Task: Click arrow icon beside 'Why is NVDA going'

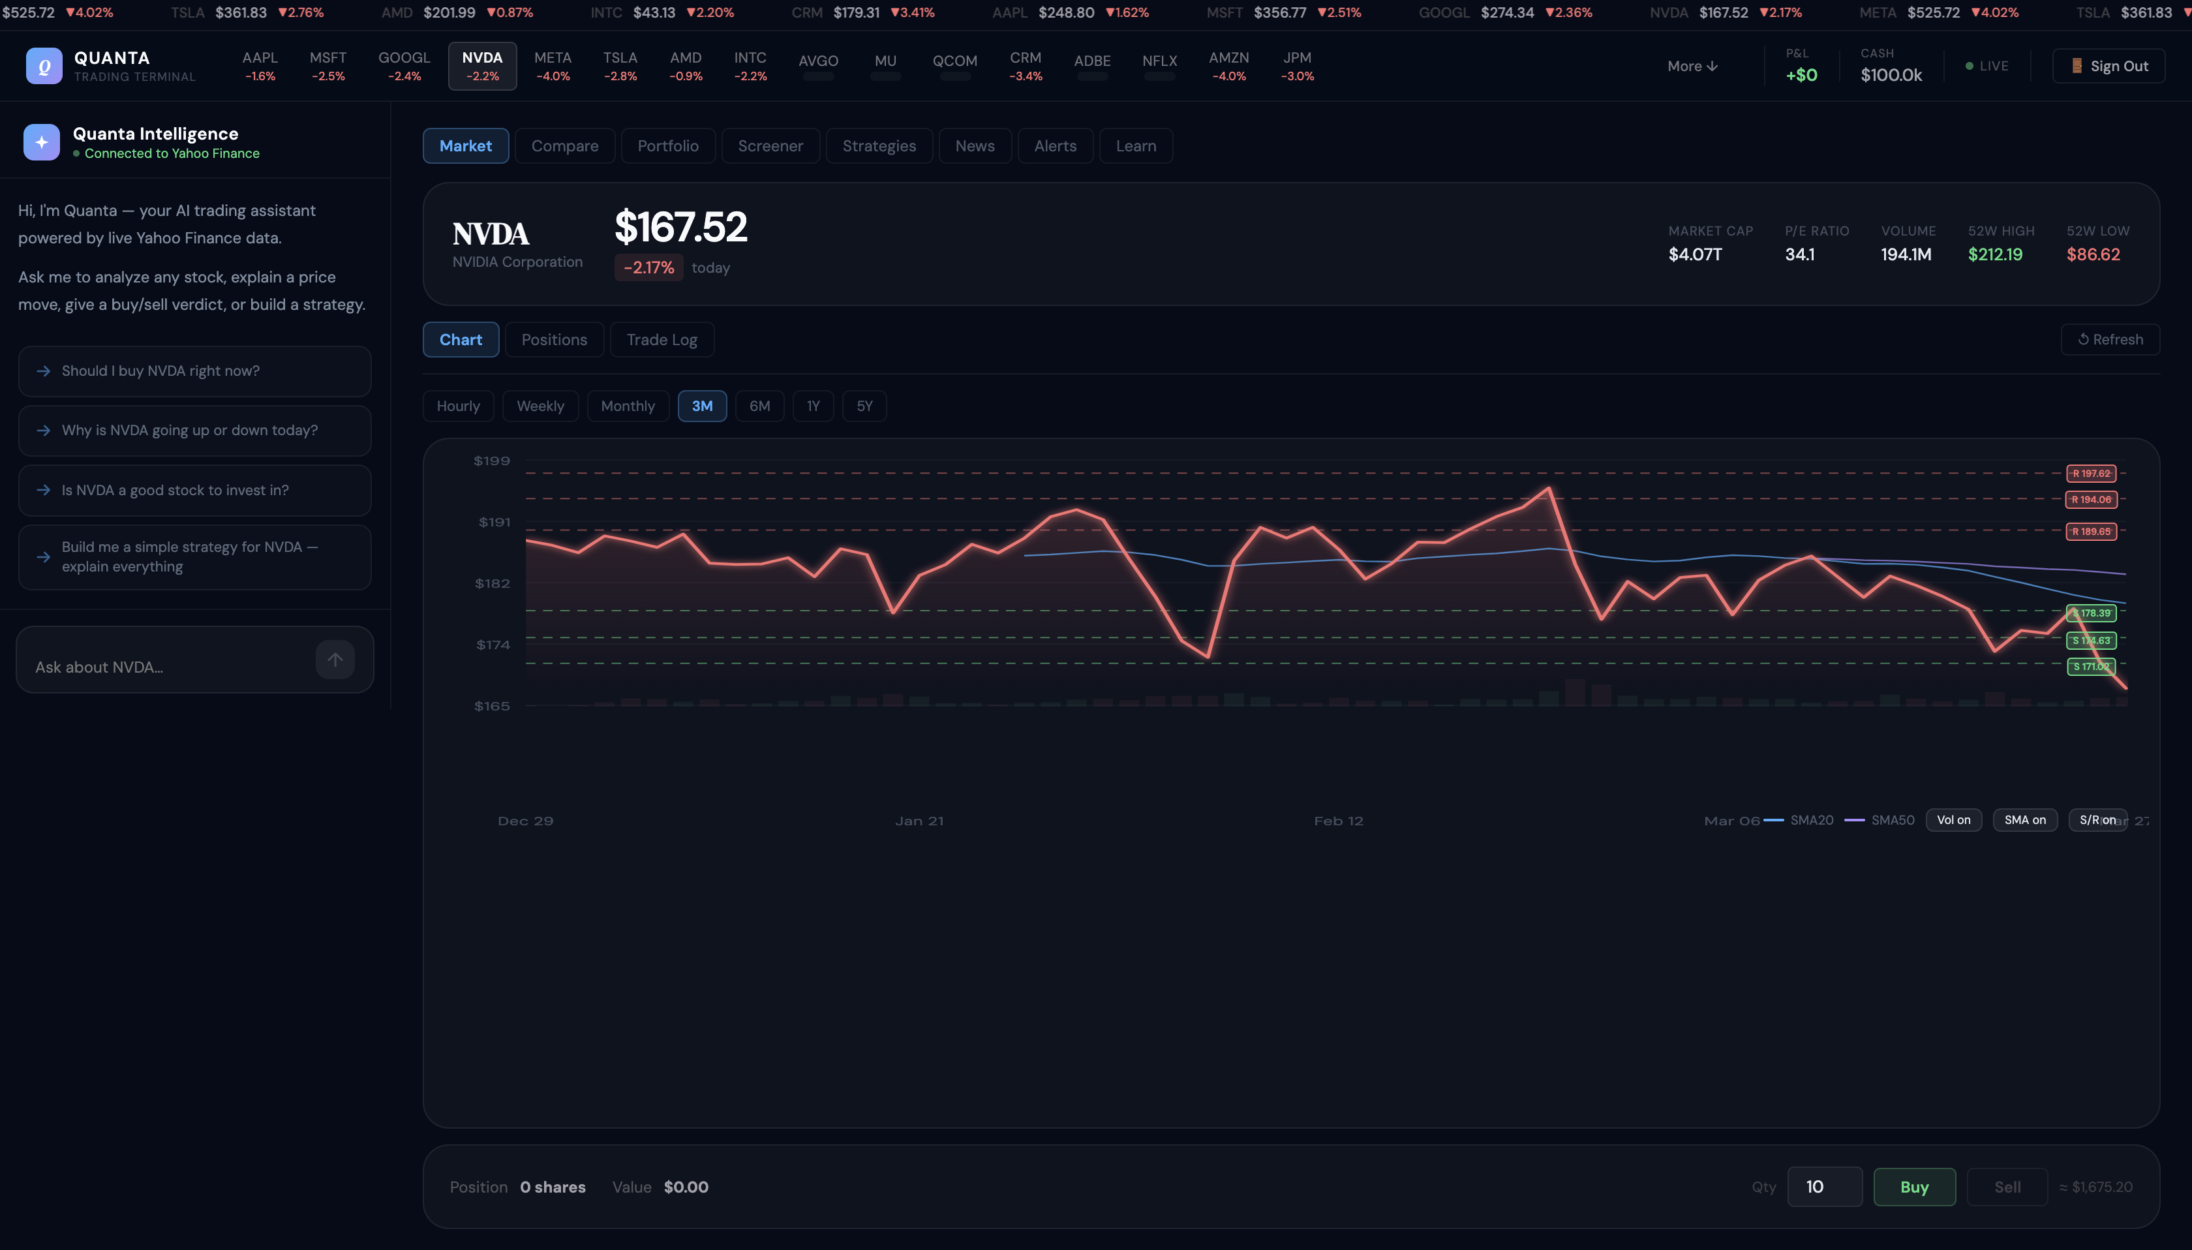Action: tap(44, 430)
